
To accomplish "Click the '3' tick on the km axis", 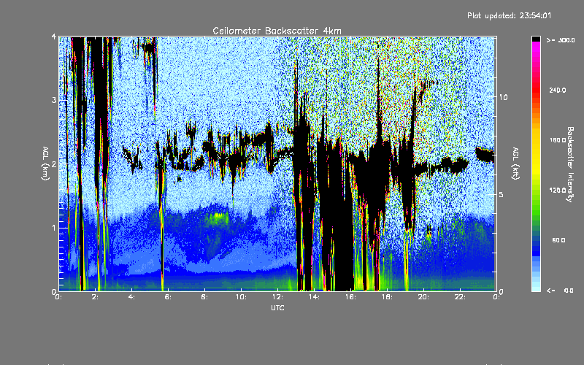I will tap(54, 100).
